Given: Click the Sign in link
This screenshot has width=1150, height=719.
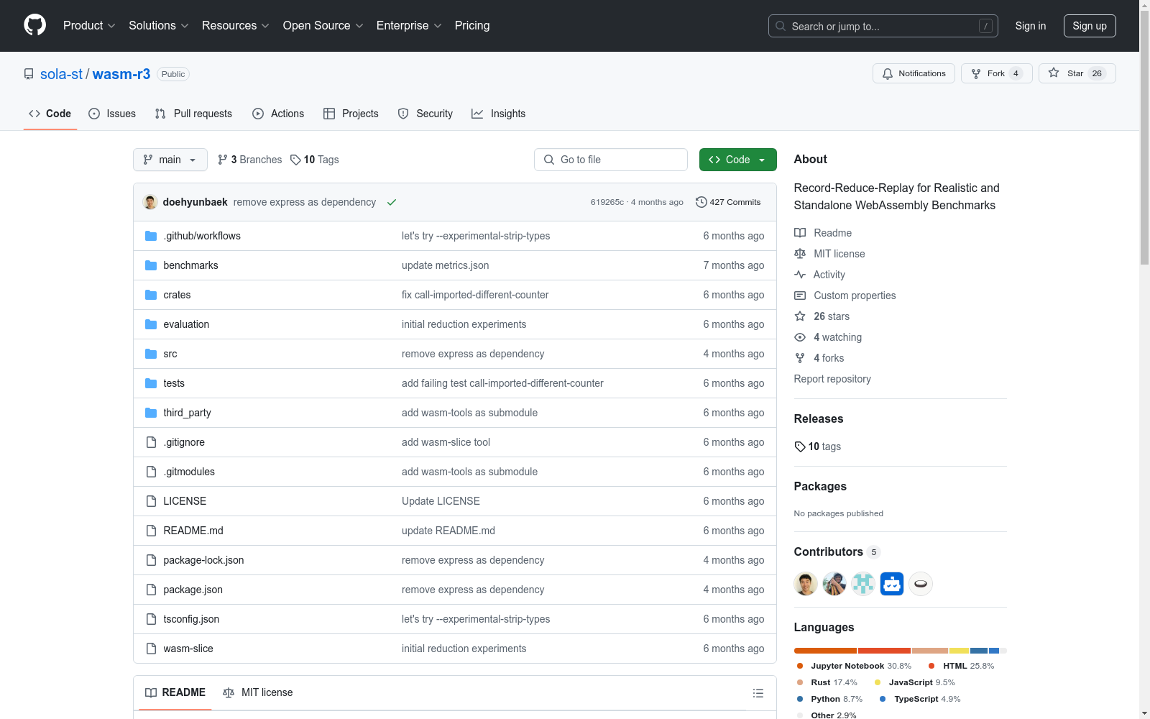Looking at the screenshot, I should 1031,26.
